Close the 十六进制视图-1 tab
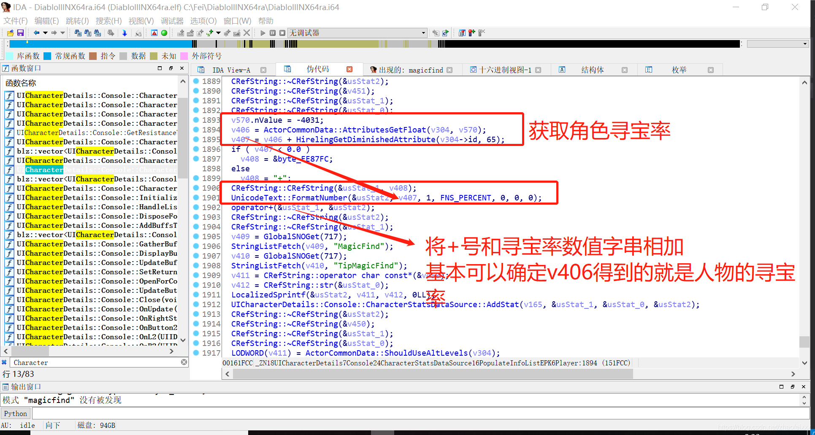This screenshot has width=815, height=435. click(538, 70)
